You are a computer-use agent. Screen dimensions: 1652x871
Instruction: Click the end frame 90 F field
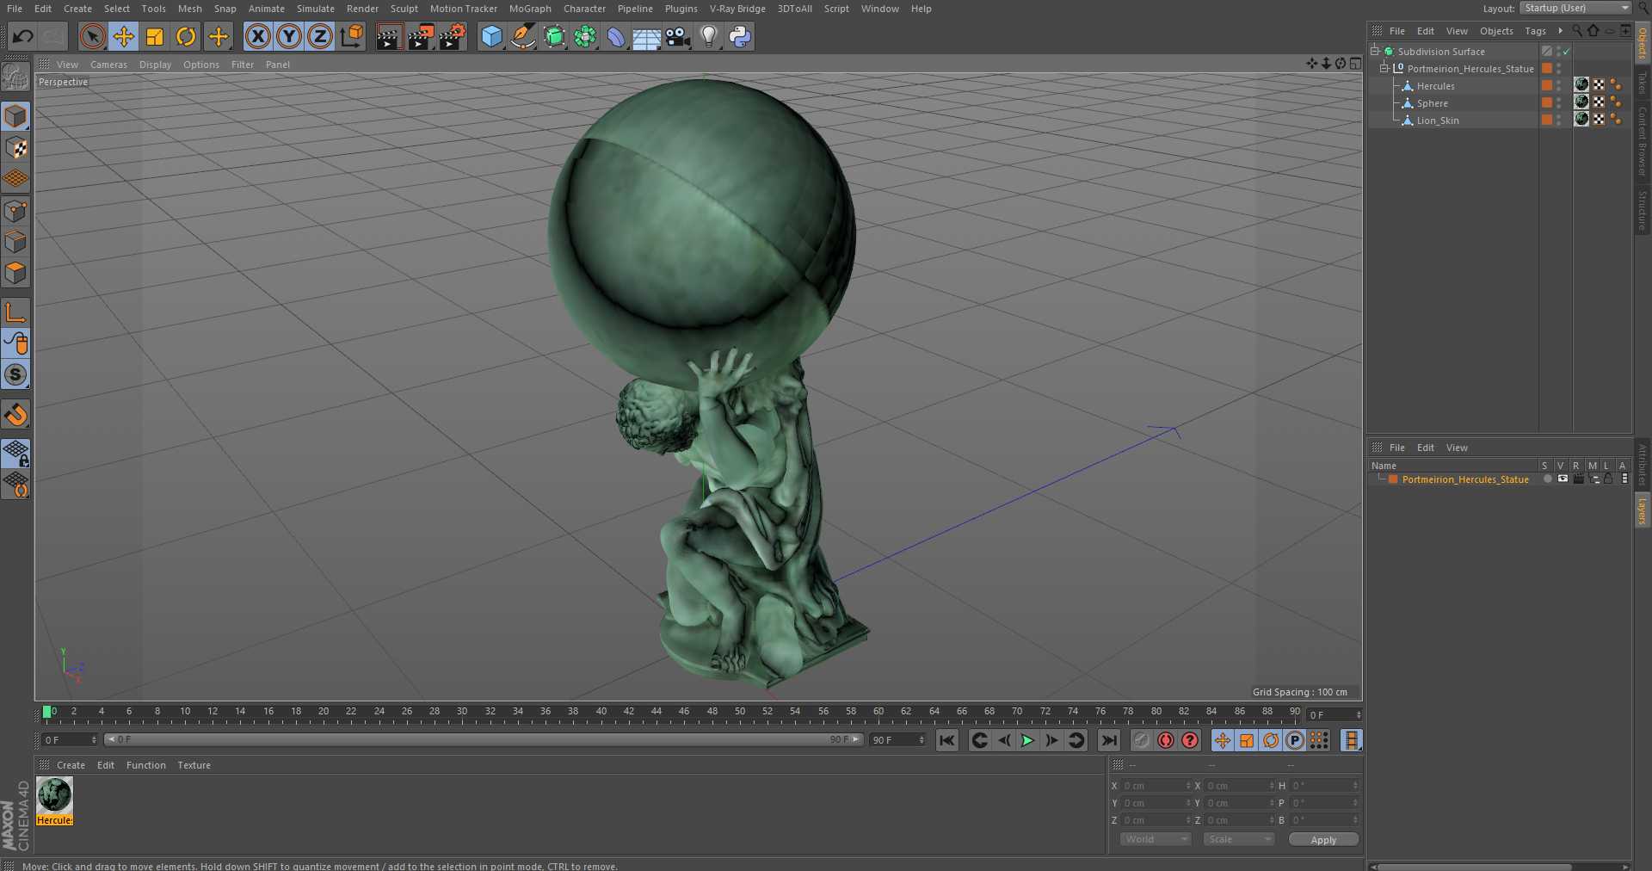(897, 740)
